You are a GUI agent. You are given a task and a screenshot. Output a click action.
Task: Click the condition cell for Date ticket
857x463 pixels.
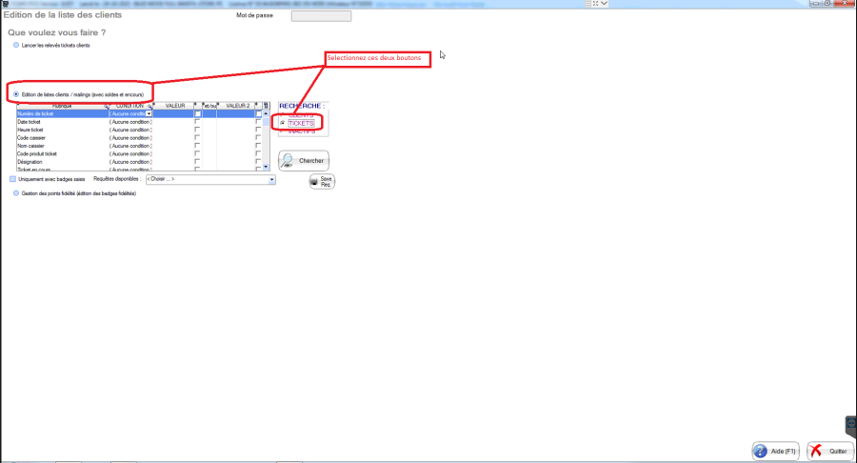pyautogui.click(x=130, y=122)
